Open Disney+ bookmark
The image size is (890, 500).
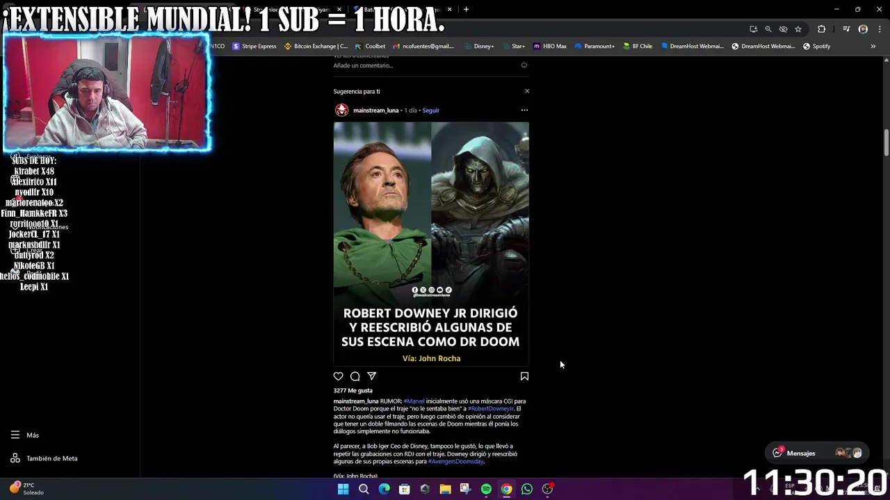click(x=478, y=47)
